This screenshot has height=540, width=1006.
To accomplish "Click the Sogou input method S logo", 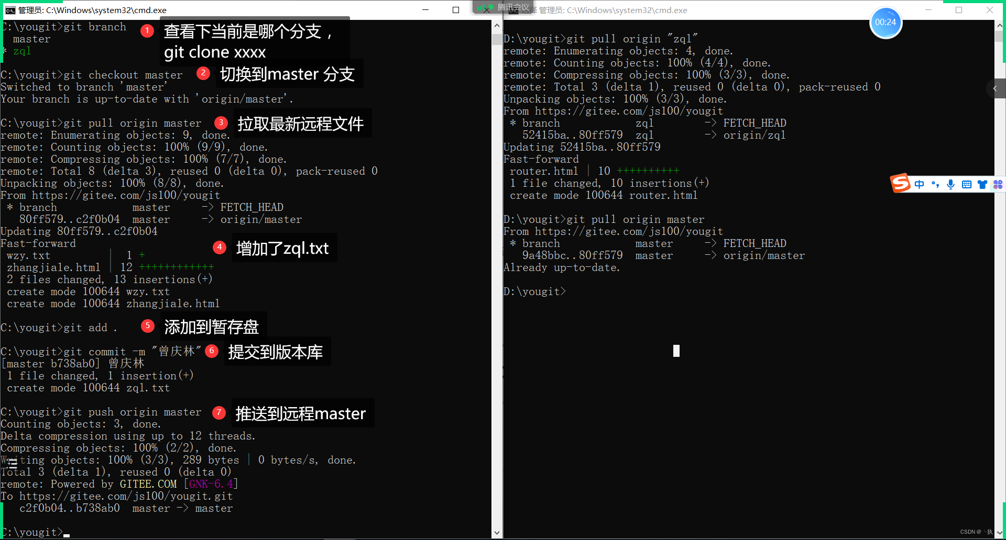I will click(900, 183).
